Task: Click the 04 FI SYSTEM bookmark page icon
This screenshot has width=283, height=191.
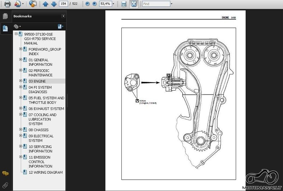Action: 25,87
